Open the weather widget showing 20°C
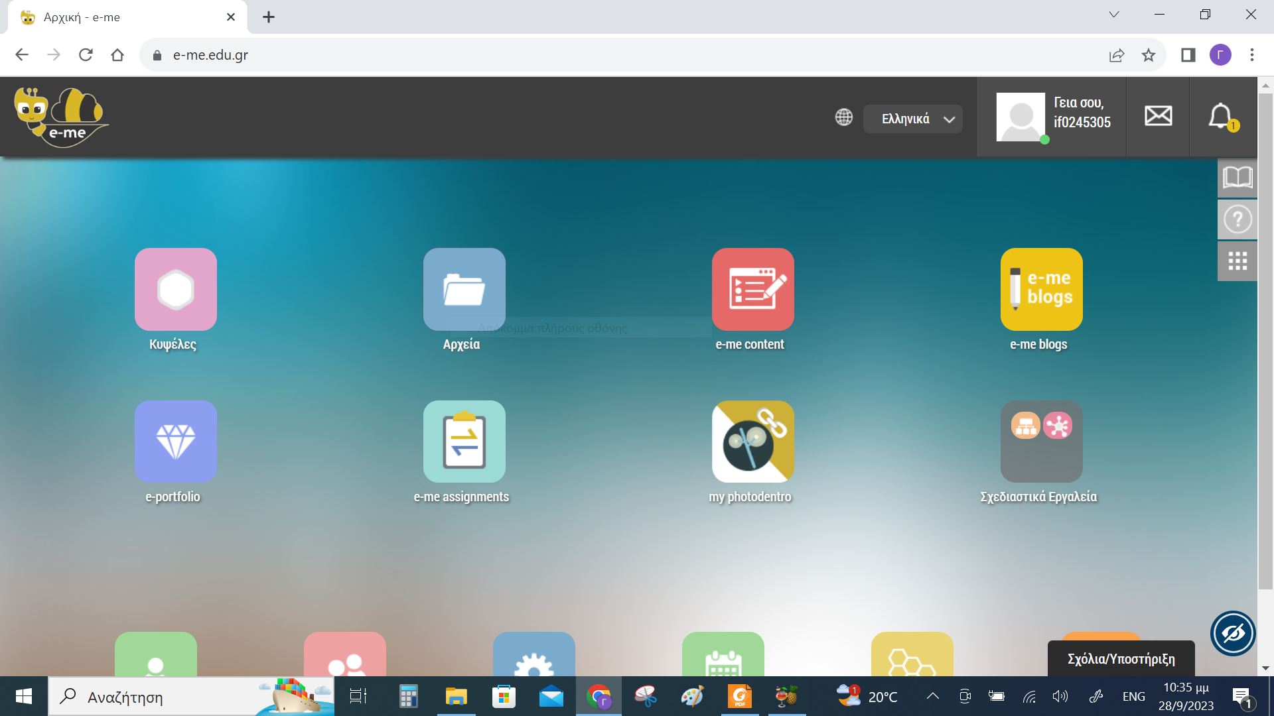This screenshot has width=1274, height=716. click(867, 696)
